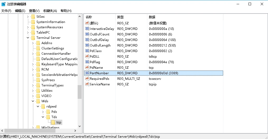268x139 pixels.
Task: Expand the StSec tree node
Action: coord(28,17)
